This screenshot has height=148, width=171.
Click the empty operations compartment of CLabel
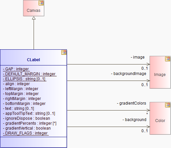(x=34, y=142)
